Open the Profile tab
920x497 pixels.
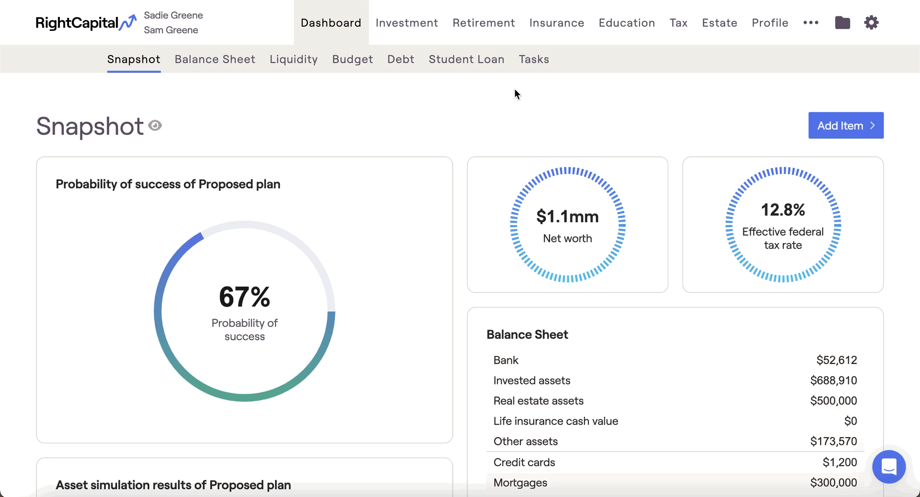(770, 23)
